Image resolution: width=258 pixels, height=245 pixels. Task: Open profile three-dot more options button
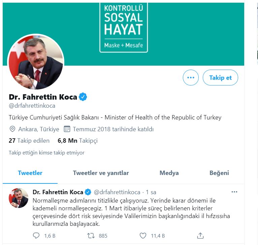pos(191,78)
